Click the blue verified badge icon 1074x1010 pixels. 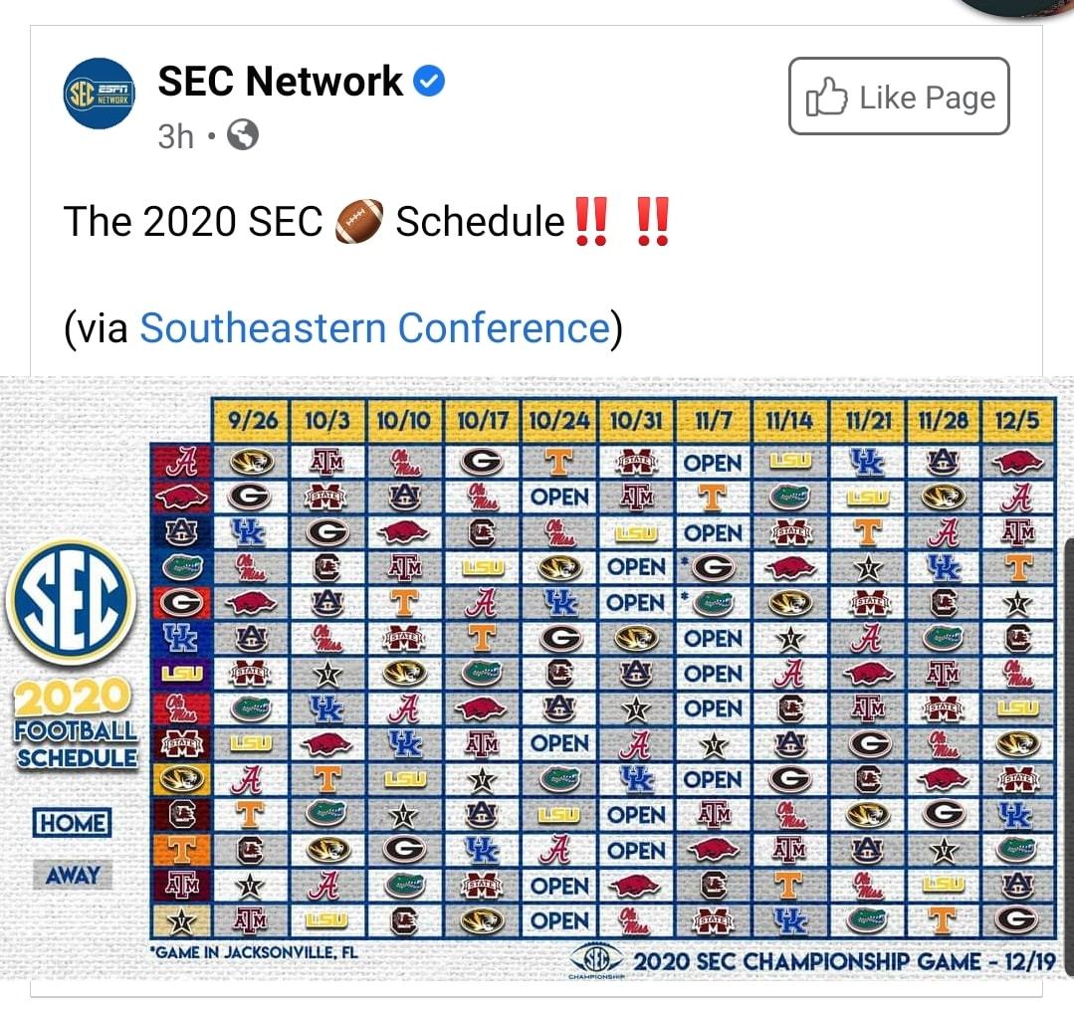(x=429, y=82)
